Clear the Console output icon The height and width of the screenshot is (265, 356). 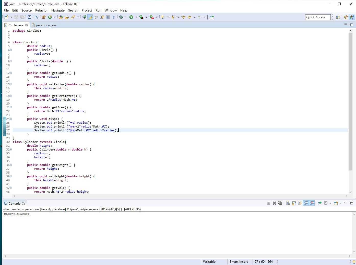tap(288, 203)
